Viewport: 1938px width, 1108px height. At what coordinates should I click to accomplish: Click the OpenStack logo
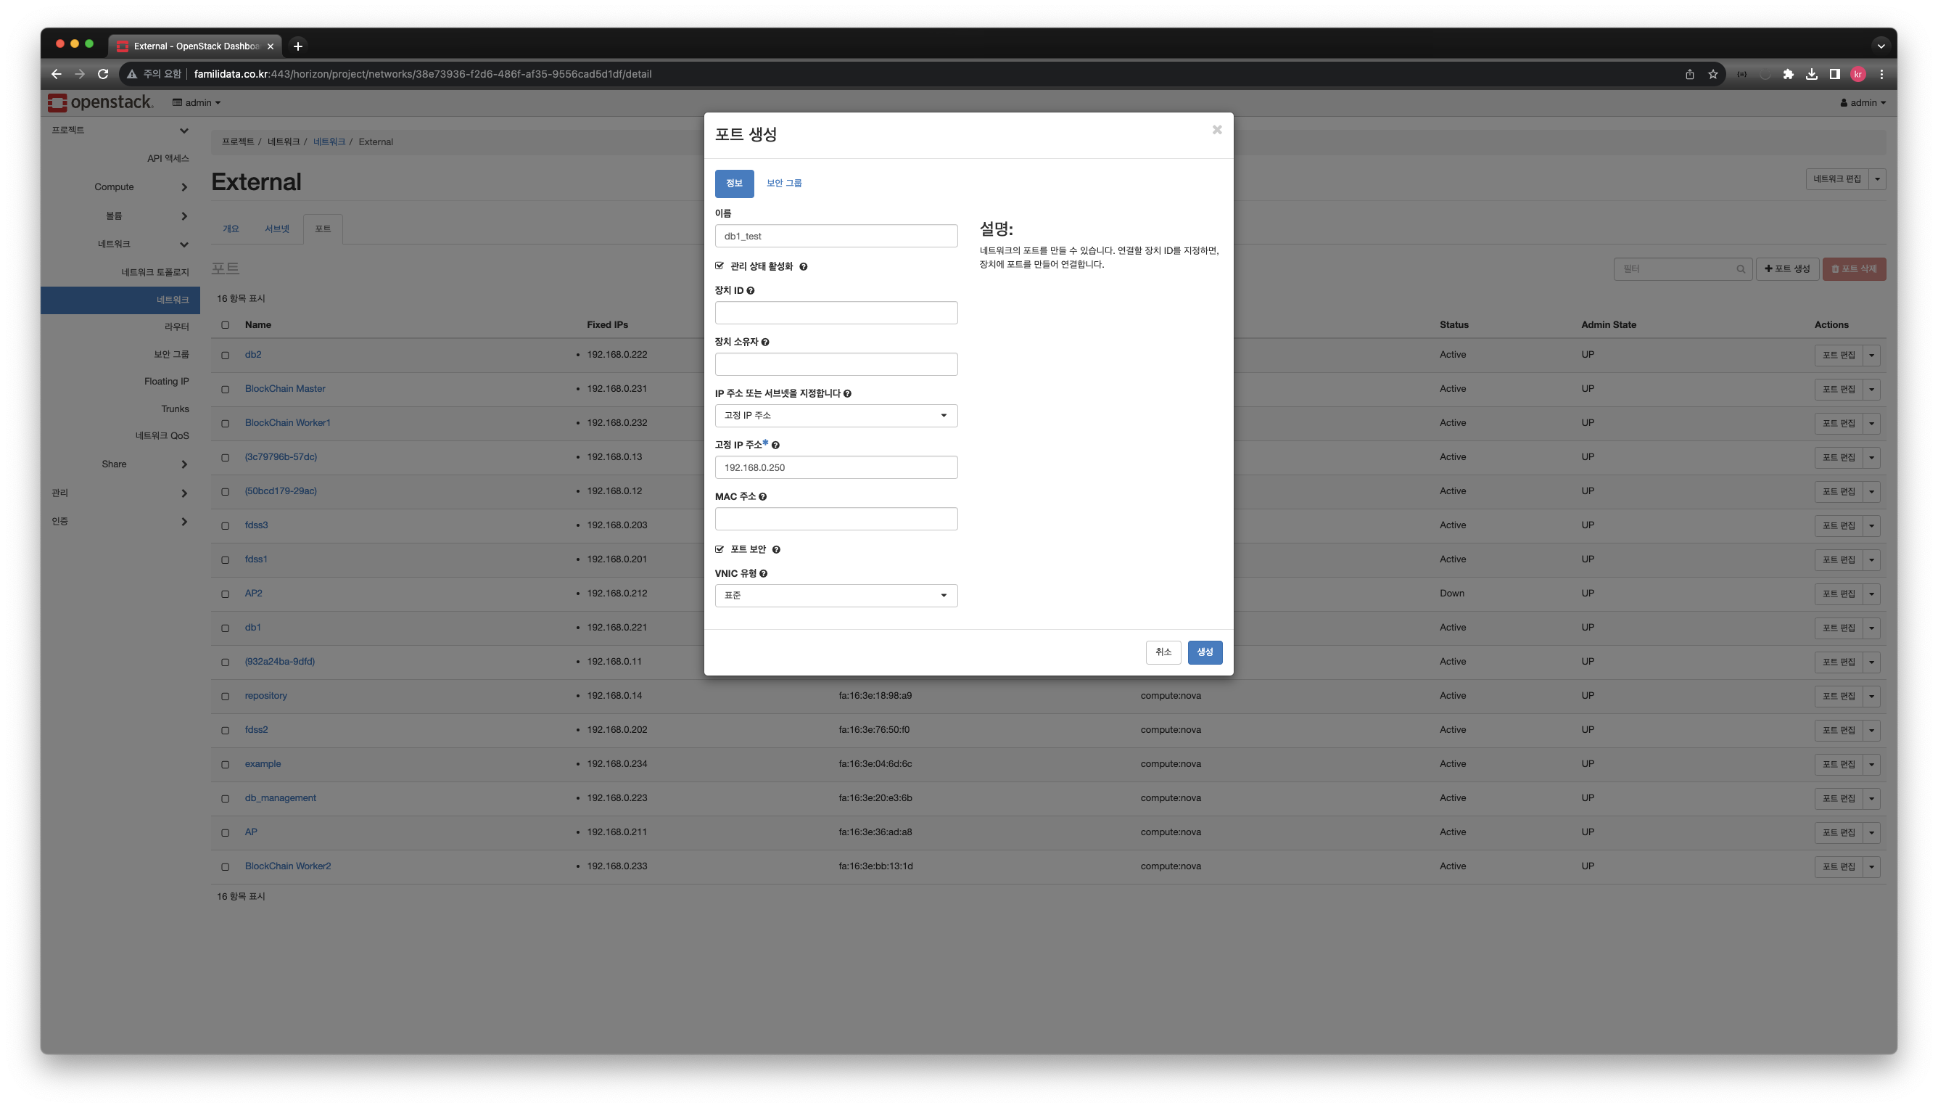[x=100, y=102]
